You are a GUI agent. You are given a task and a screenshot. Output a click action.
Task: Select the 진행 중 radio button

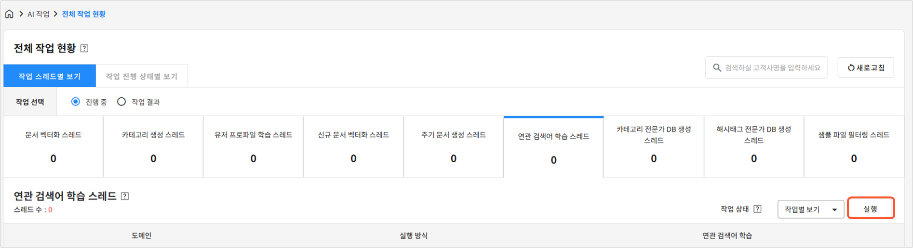click(x=76, y=102)
